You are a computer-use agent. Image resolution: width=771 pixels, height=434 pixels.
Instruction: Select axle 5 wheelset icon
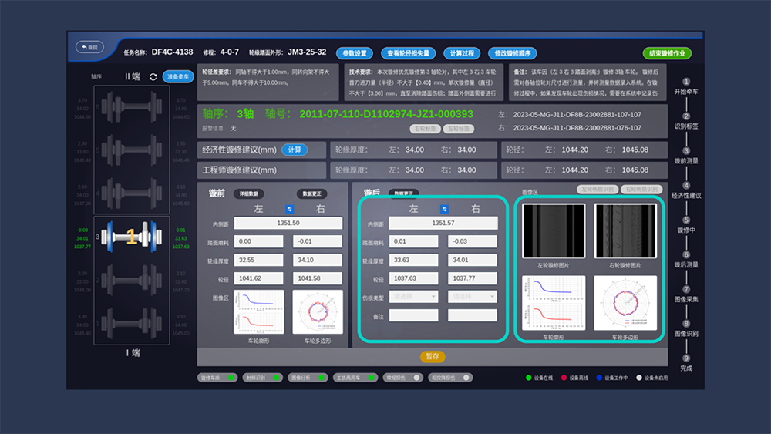coord(131,149)
